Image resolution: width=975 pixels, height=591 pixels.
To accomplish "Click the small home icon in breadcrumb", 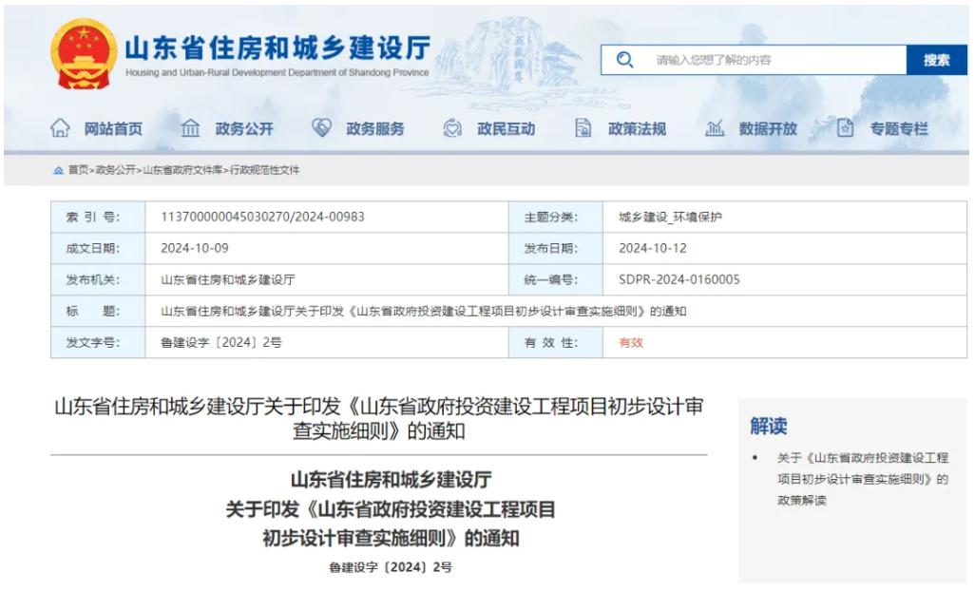I will pyautogui.click(x=58, y=170).
